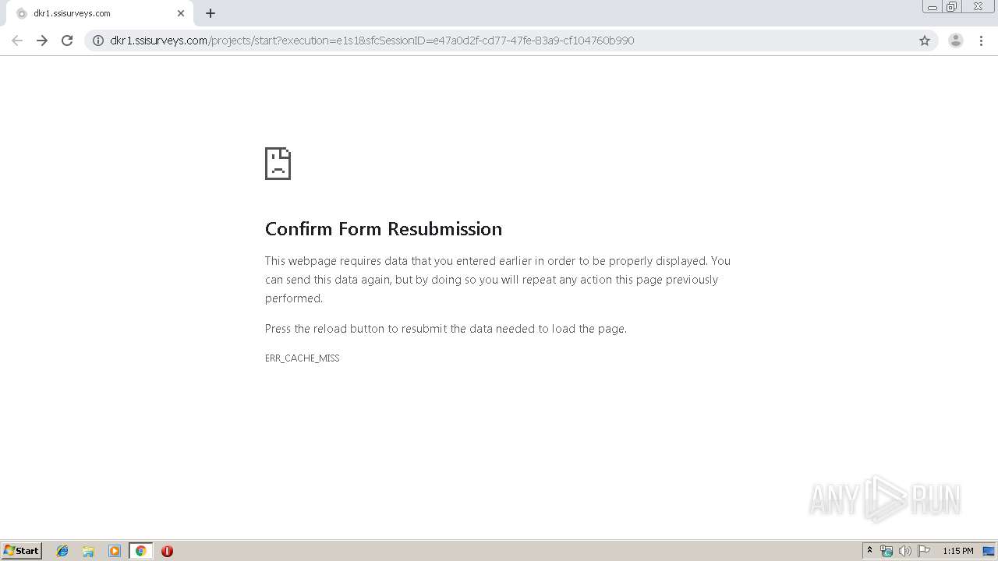Image resolution: width=998 pixels, height=561 pixels.
Task: Restore down the Chrome window
Action: point(951,6)
